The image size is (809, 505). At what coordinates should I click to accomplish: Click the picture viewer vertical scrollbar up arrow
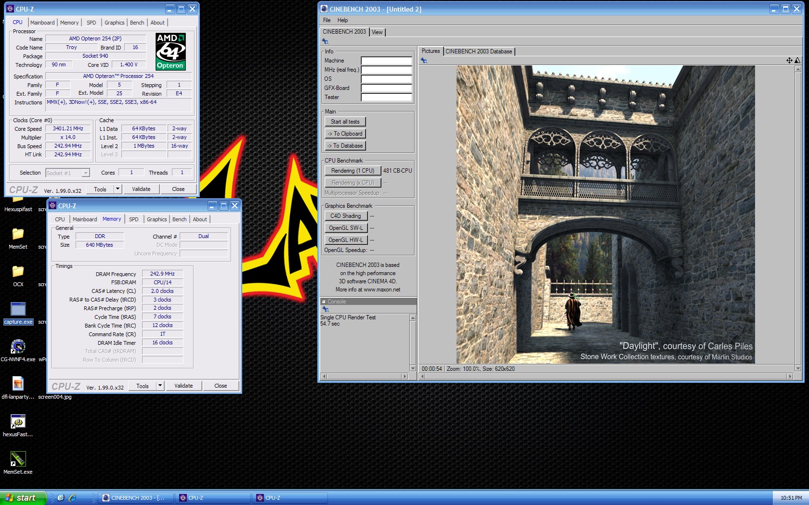click(798, 69)
